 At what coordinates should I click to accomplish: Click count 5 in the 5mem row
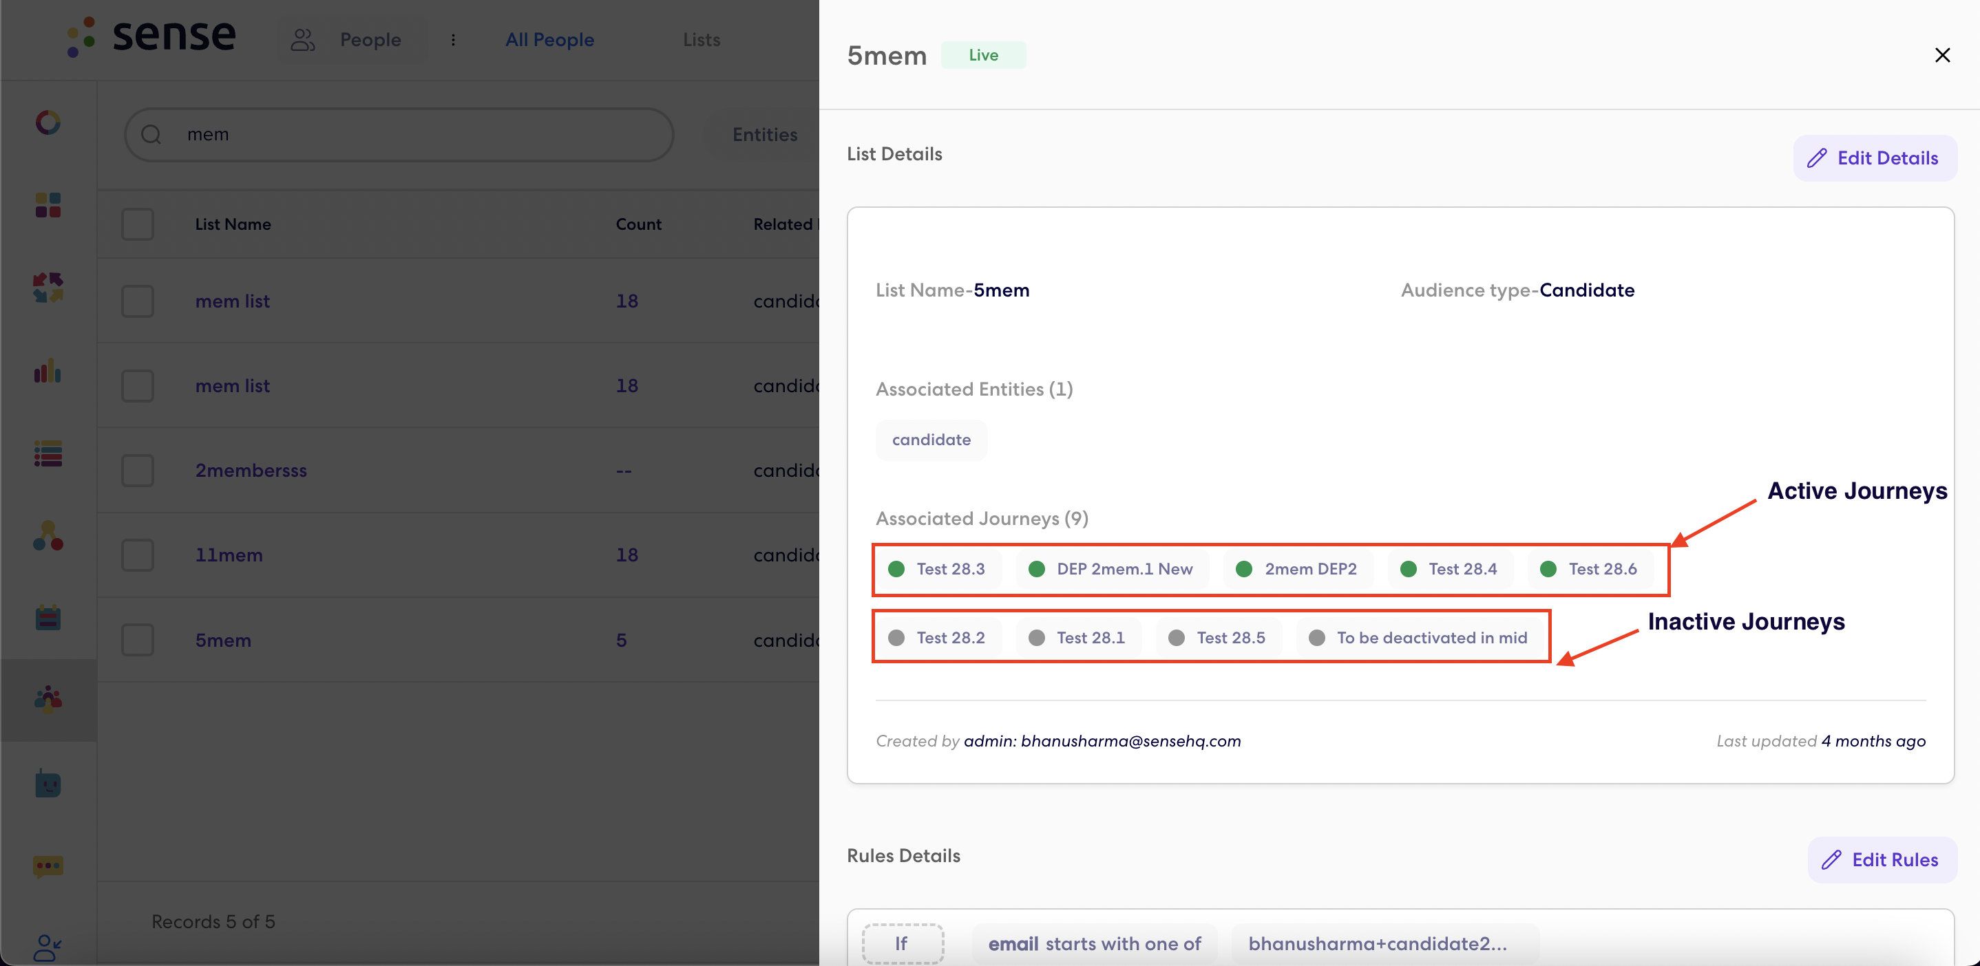[x=621, y=640]
